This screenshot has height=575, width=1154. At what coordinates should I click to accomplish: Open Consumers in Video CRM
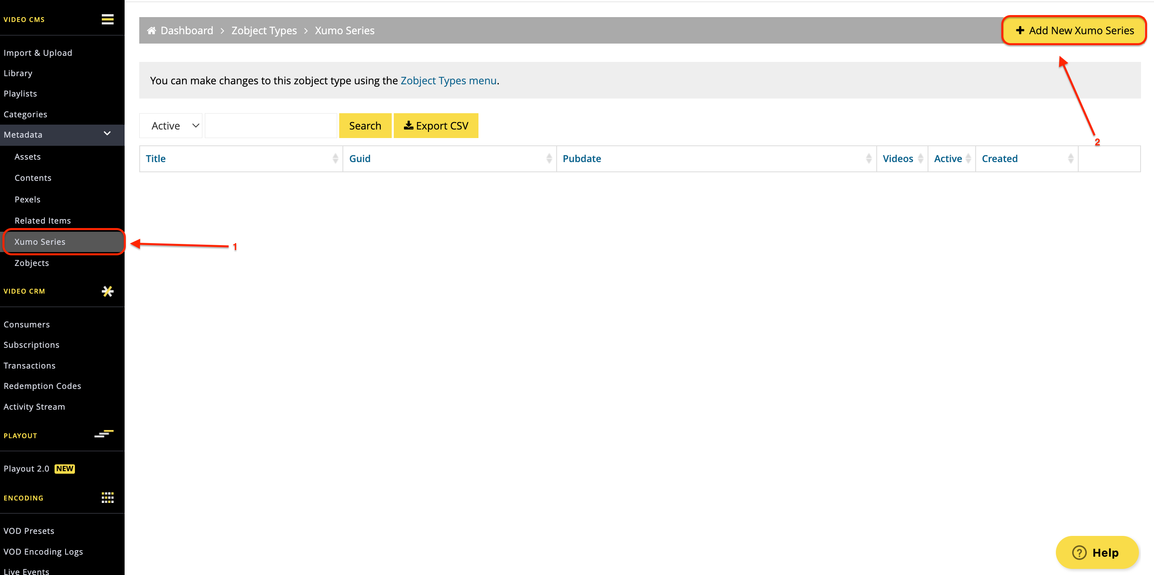pos(26,325)
